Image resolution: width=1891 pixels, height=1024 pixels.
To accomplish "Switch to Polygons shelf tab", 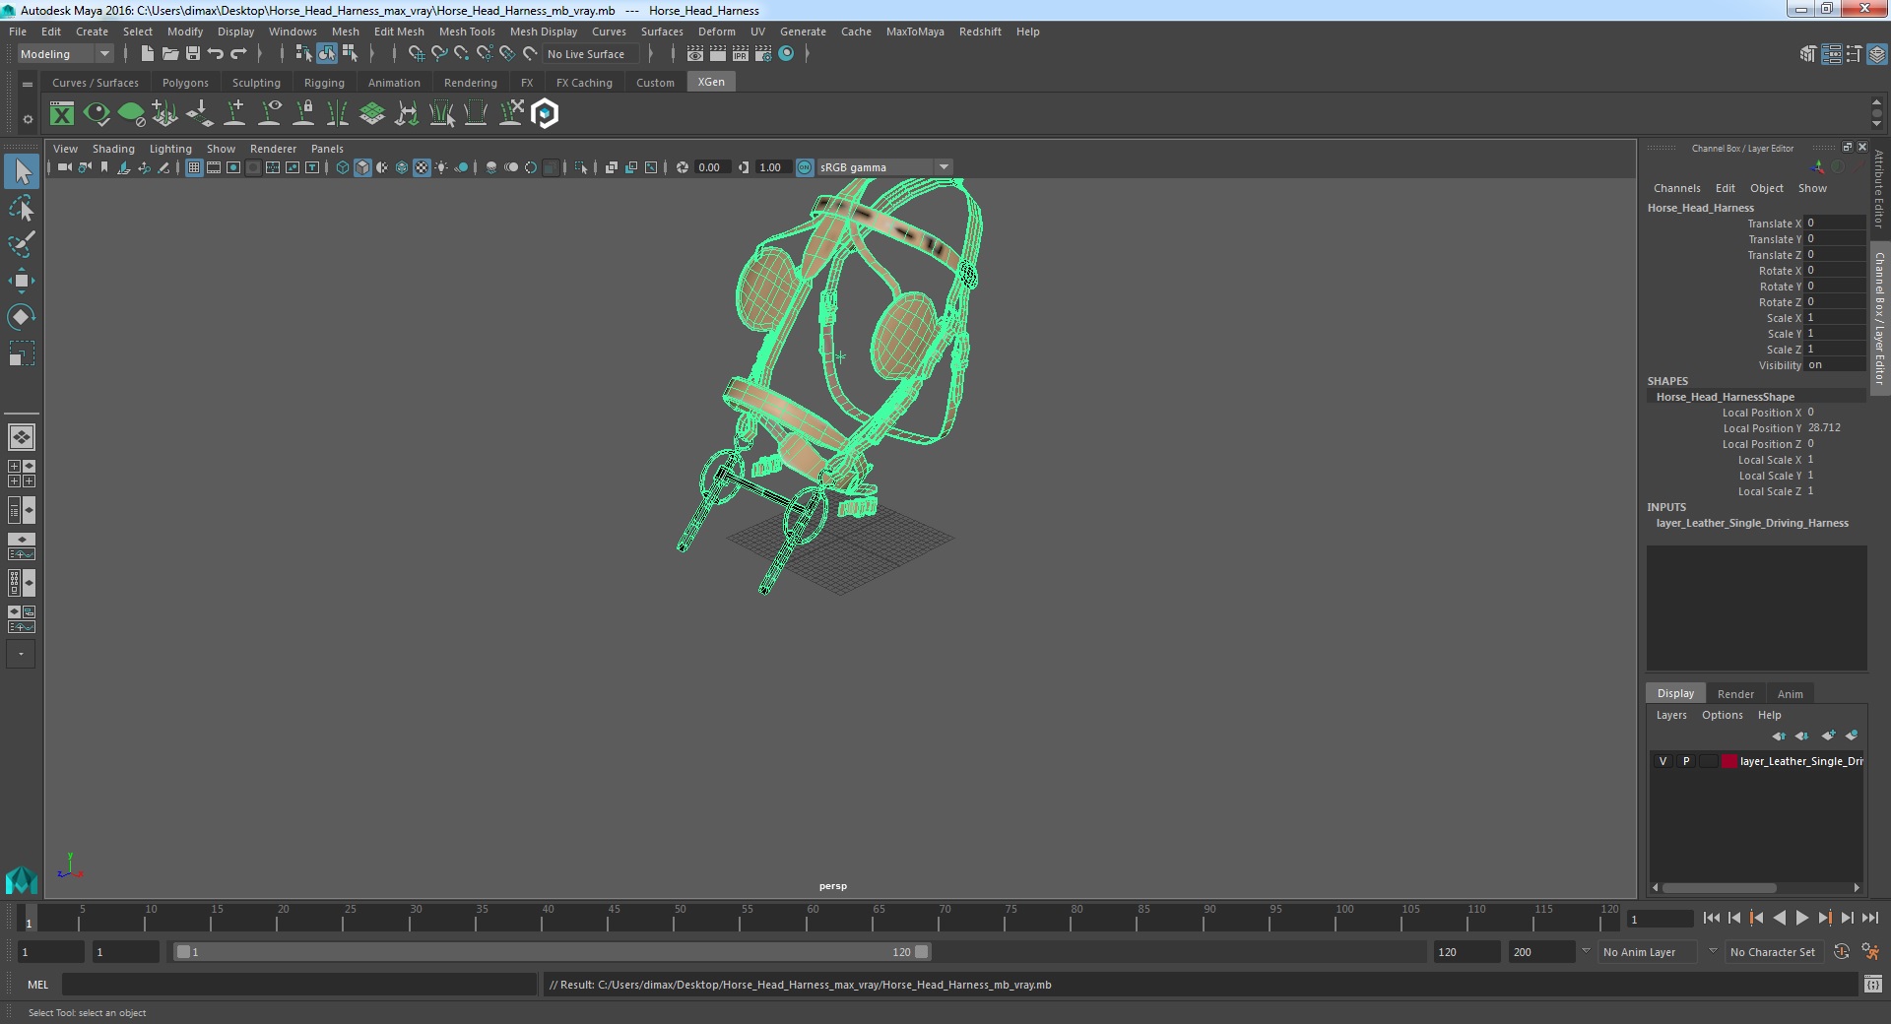I will [x=185, y=83].
